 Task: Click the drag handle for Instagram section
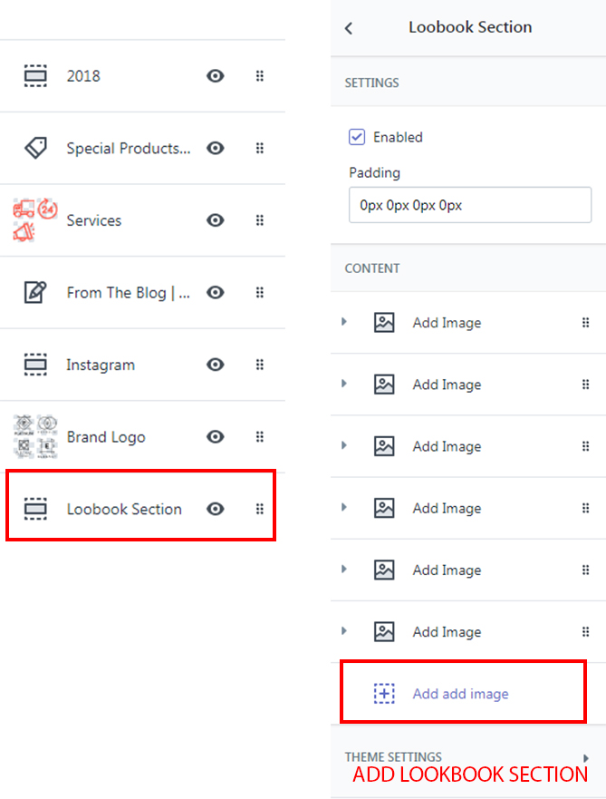click(260, 365)
